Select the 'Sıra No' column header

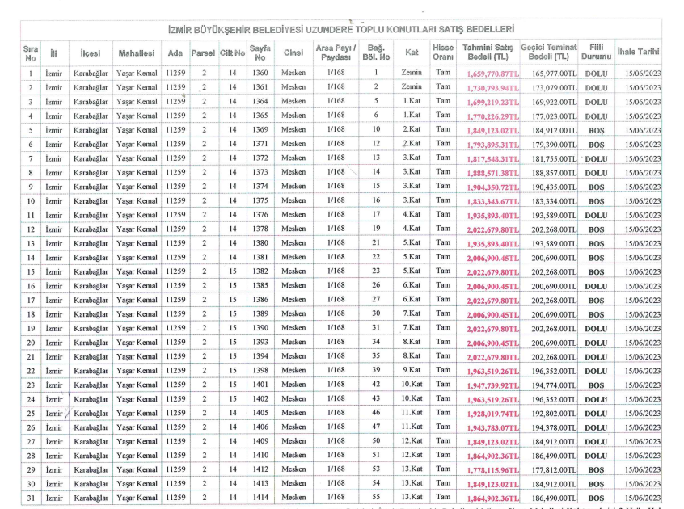31,53
